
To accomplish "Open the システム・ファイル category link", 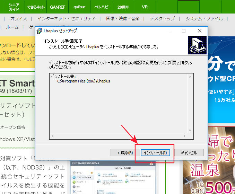I will click(204, 19).
